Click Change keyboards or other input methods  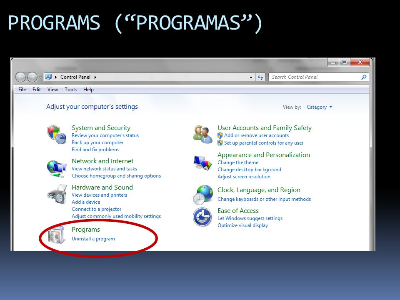coord(264,199)
